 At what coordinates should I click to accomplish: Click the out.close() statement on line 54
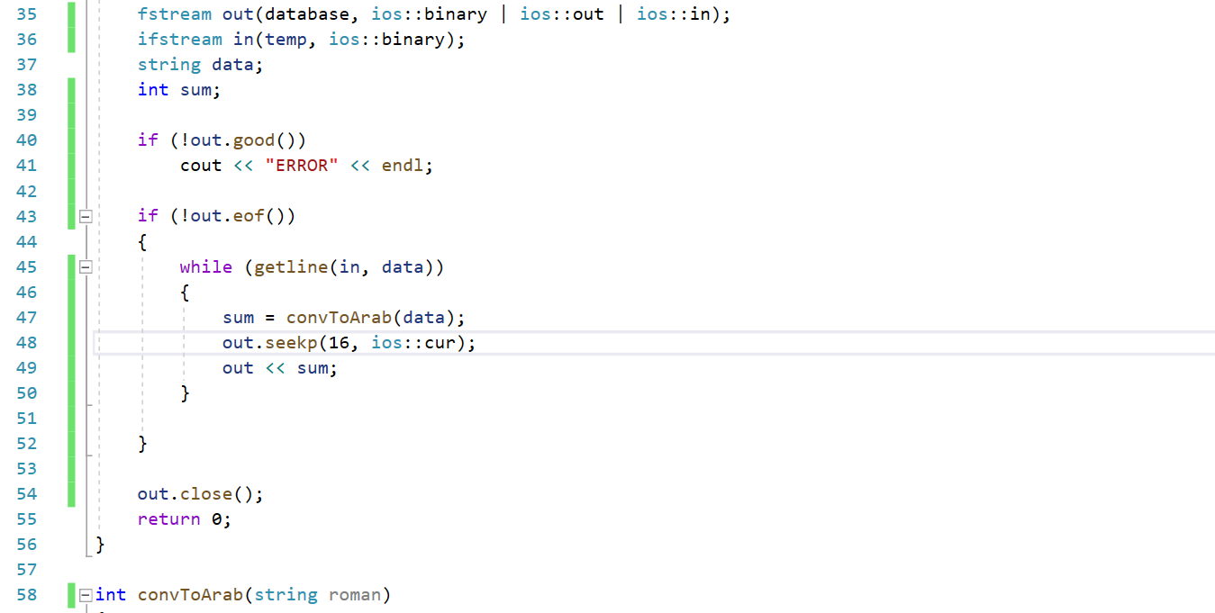point(199,493)
